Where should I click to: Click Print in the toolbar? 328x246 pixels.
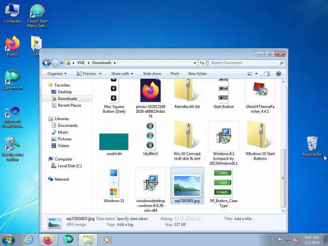[175, 74]
